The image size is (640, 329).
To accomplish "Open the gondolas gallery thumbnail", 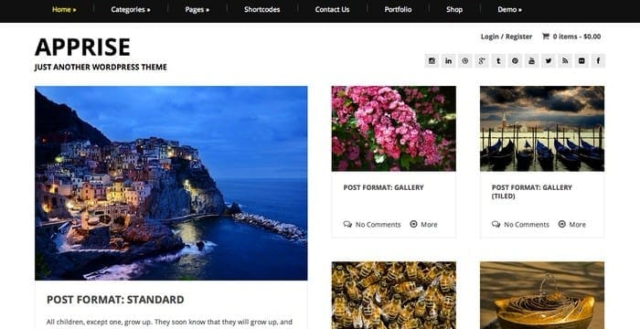I will 542,129.
